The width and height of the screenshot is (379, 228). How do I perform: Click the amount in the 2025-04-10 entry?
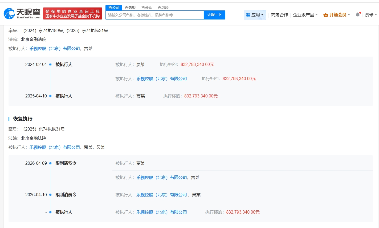coord(201,96)
